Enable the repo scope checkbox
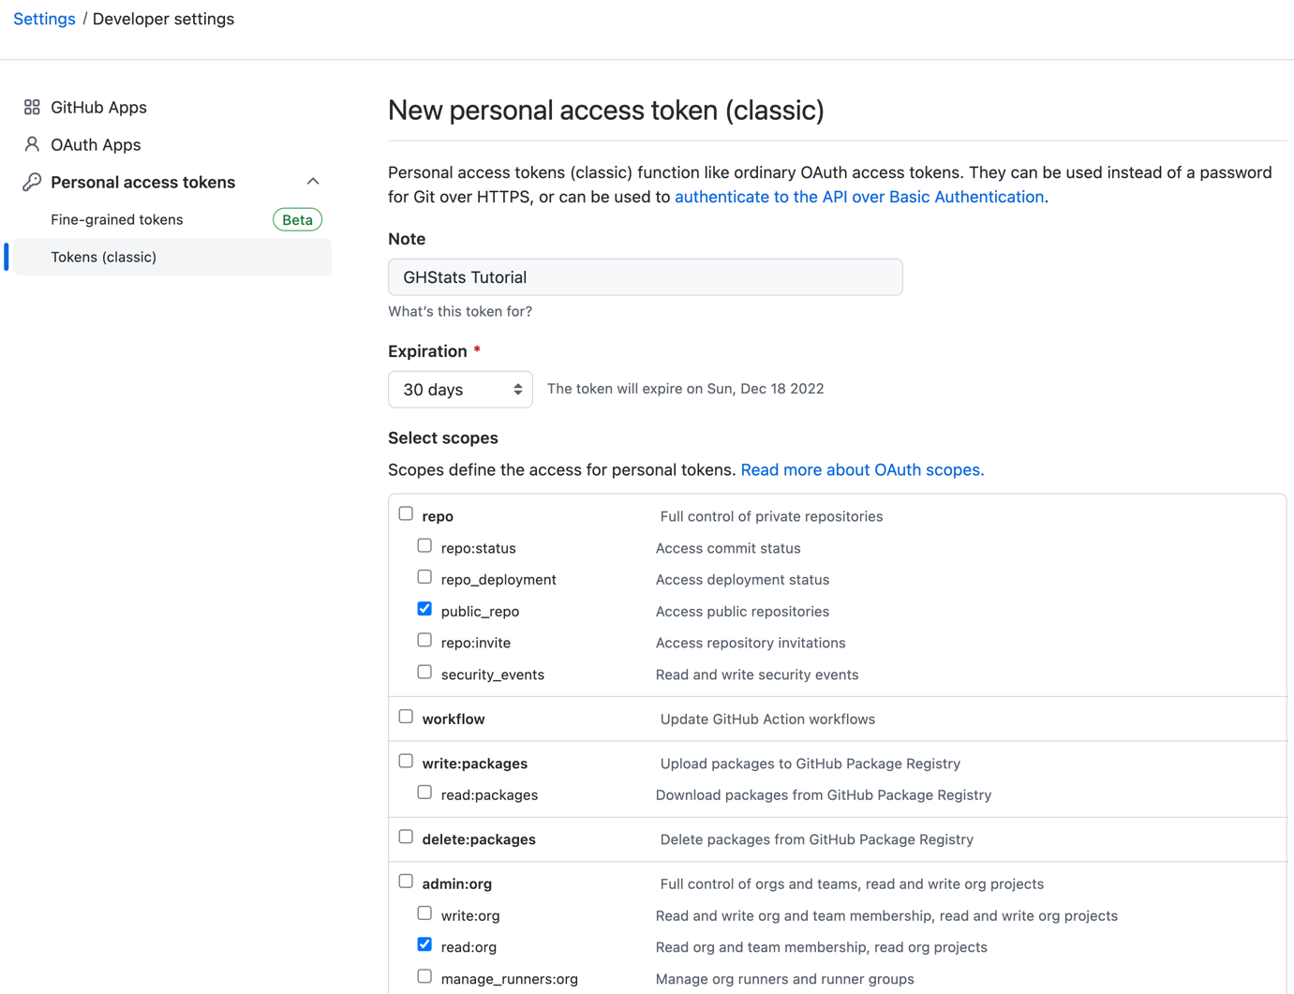Screen dimensions: 1294x994 [x=406, y=512]
